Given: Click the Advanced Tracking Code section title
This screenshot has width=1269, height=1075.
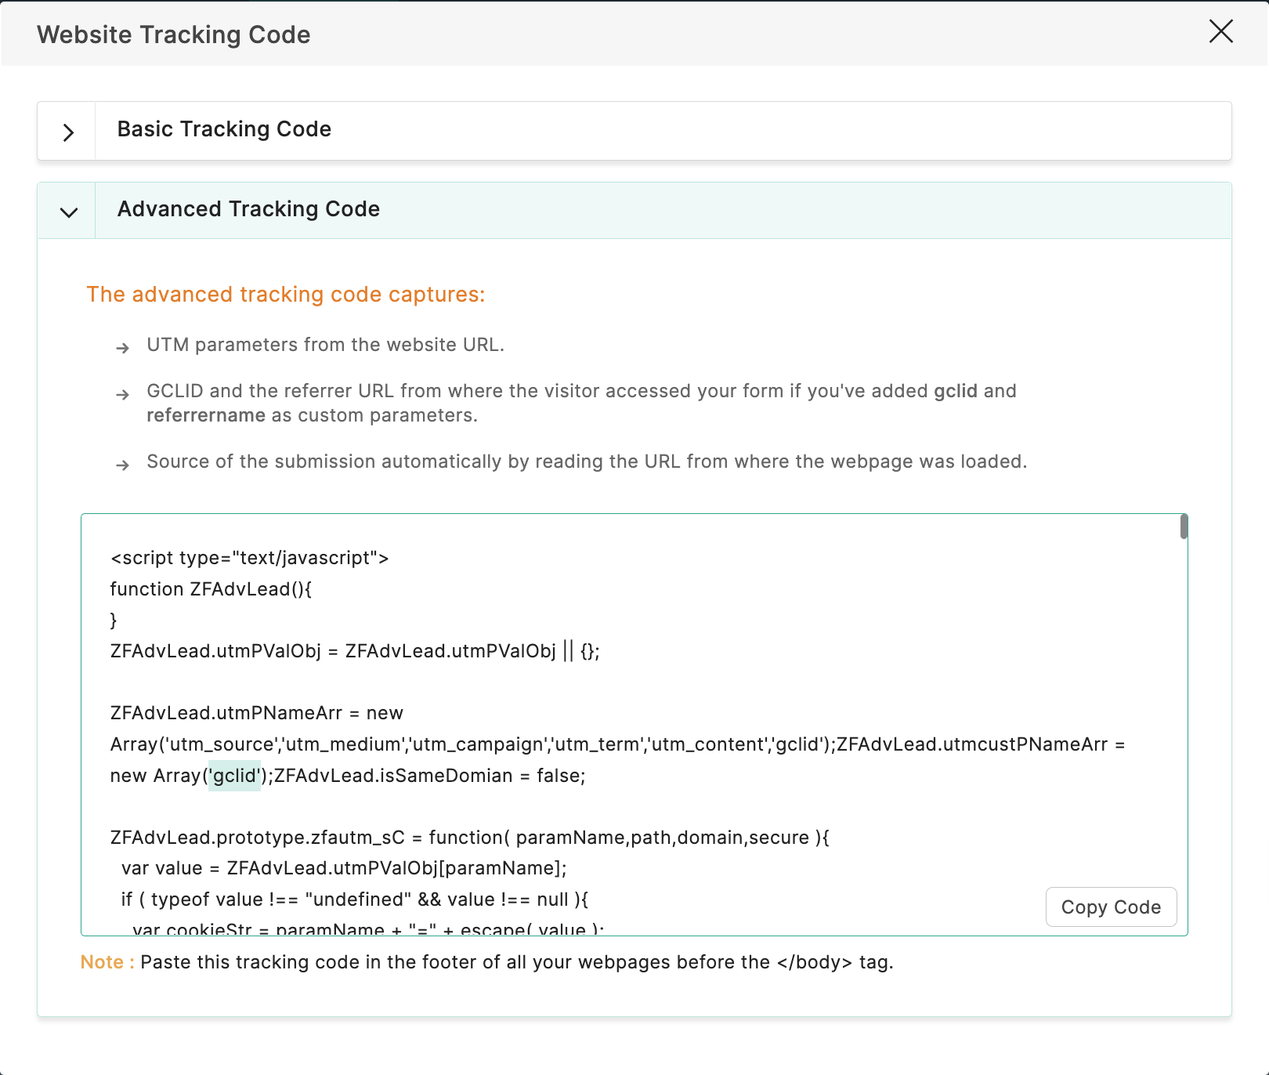Looking at the screenshot, I should (x=248, y=209).
